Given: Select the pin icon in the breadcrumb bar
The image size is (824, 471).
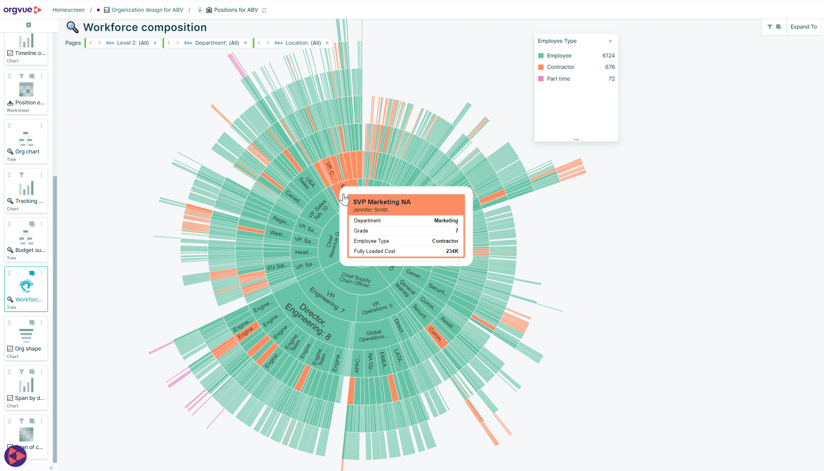Looking at the screenshot, I should (200, 9).
